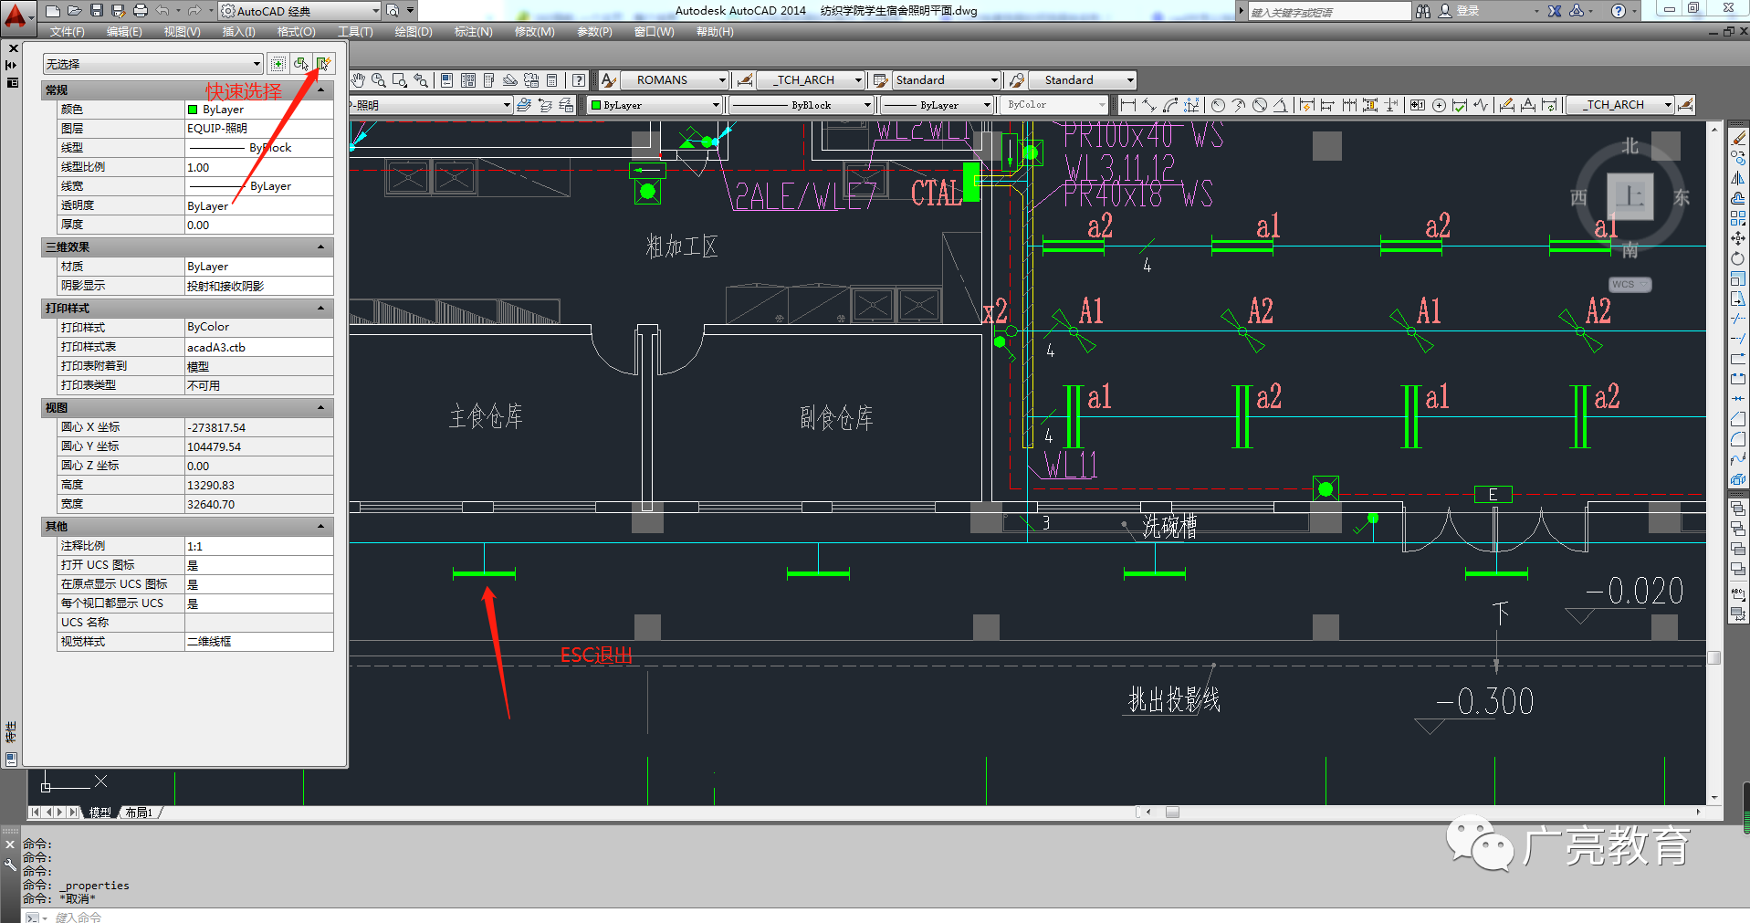
Task: Click the Zoom Previous icon
Action: [x=421, y=80]
